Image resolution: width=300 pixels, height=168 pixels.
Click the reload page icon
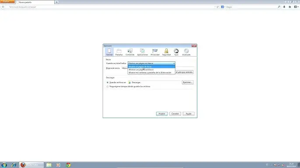coord(217,7)
